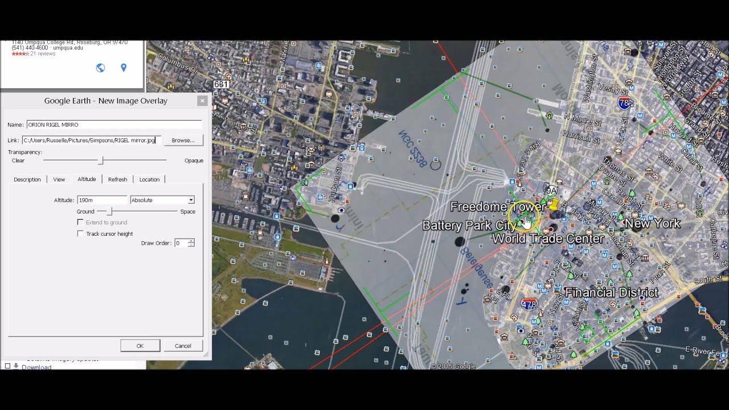
Task: Open the Absolute altitude mode dropdown
Action: pos(162,200)
